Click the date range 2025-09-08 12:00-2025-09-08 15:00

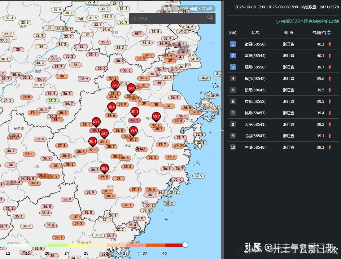pos(267,7)
